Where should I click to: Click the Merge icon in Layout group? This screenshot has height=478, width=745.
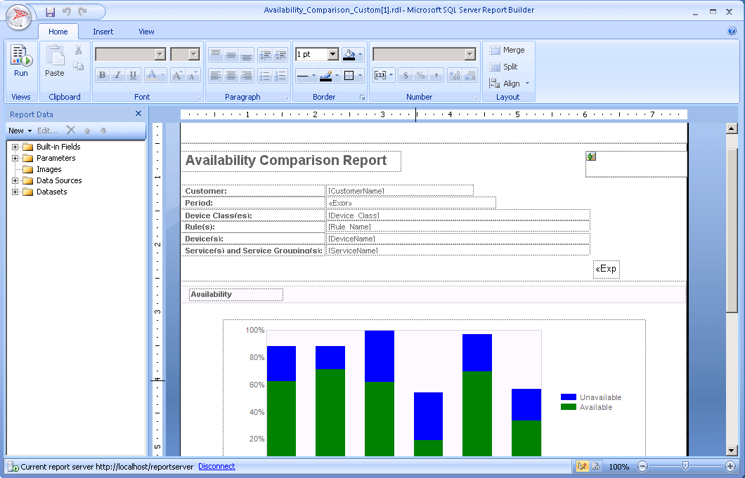506,51
